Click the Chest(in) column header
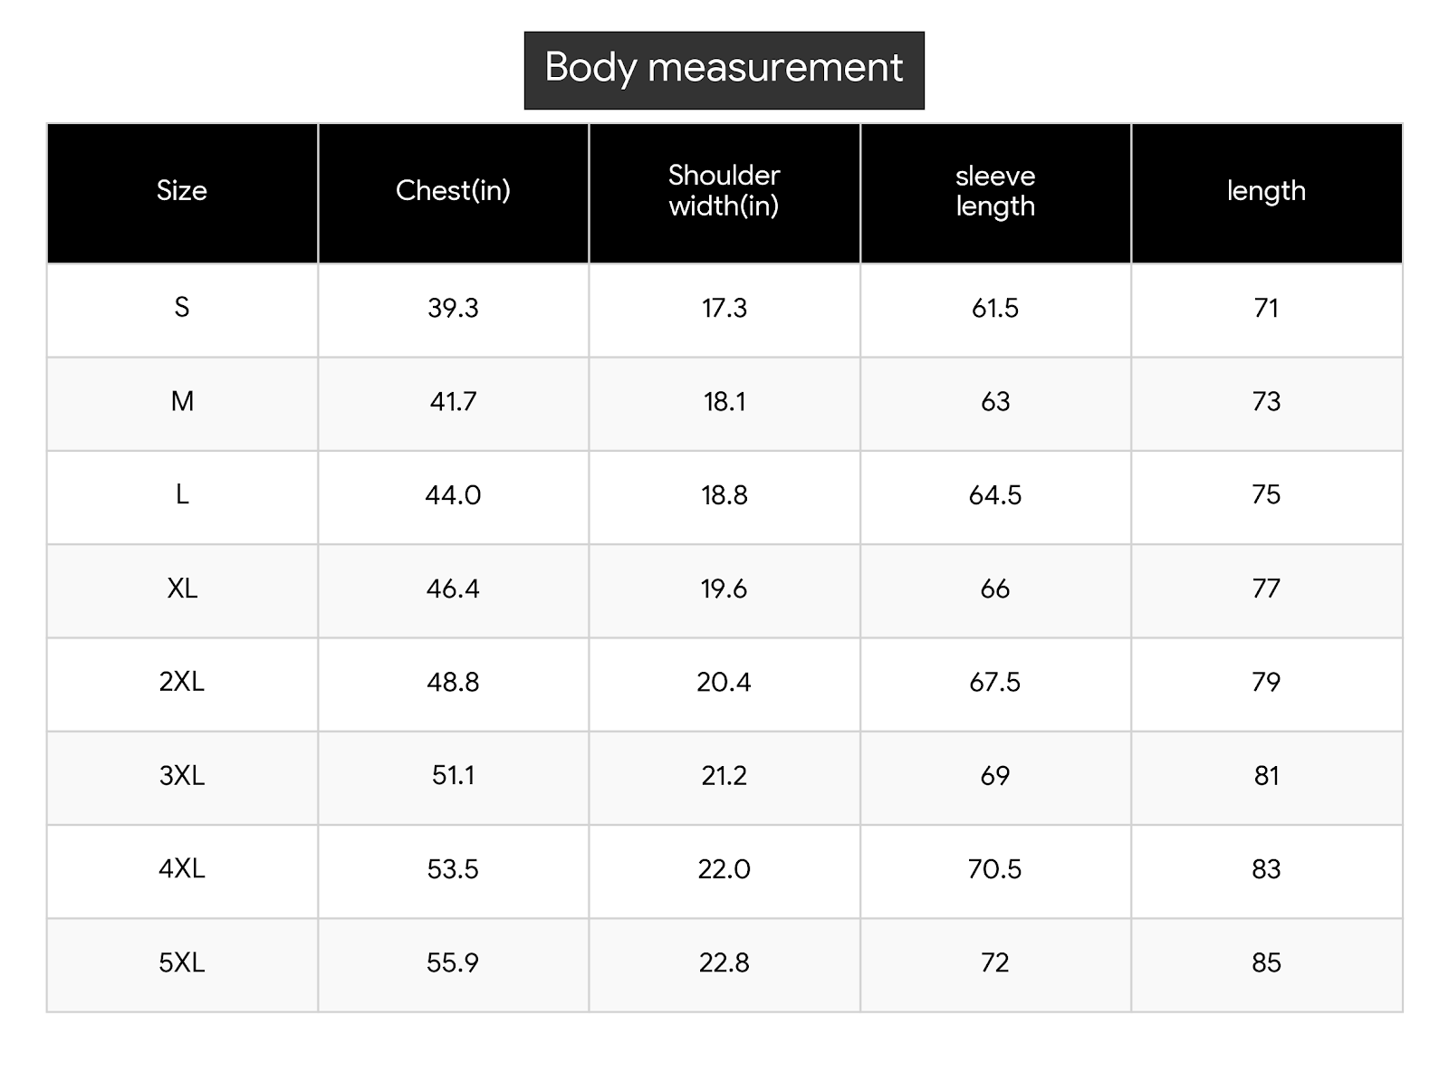Image resolution: width=1449 pixels, height=1082 pixels. click(x=453, y=193)
